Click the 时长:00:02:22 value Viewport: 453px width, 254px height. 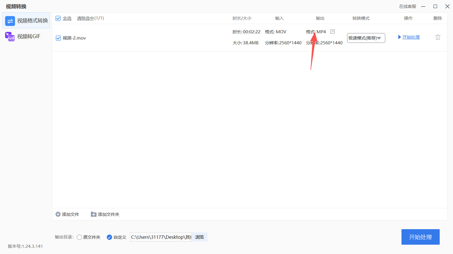pos(247,32)
